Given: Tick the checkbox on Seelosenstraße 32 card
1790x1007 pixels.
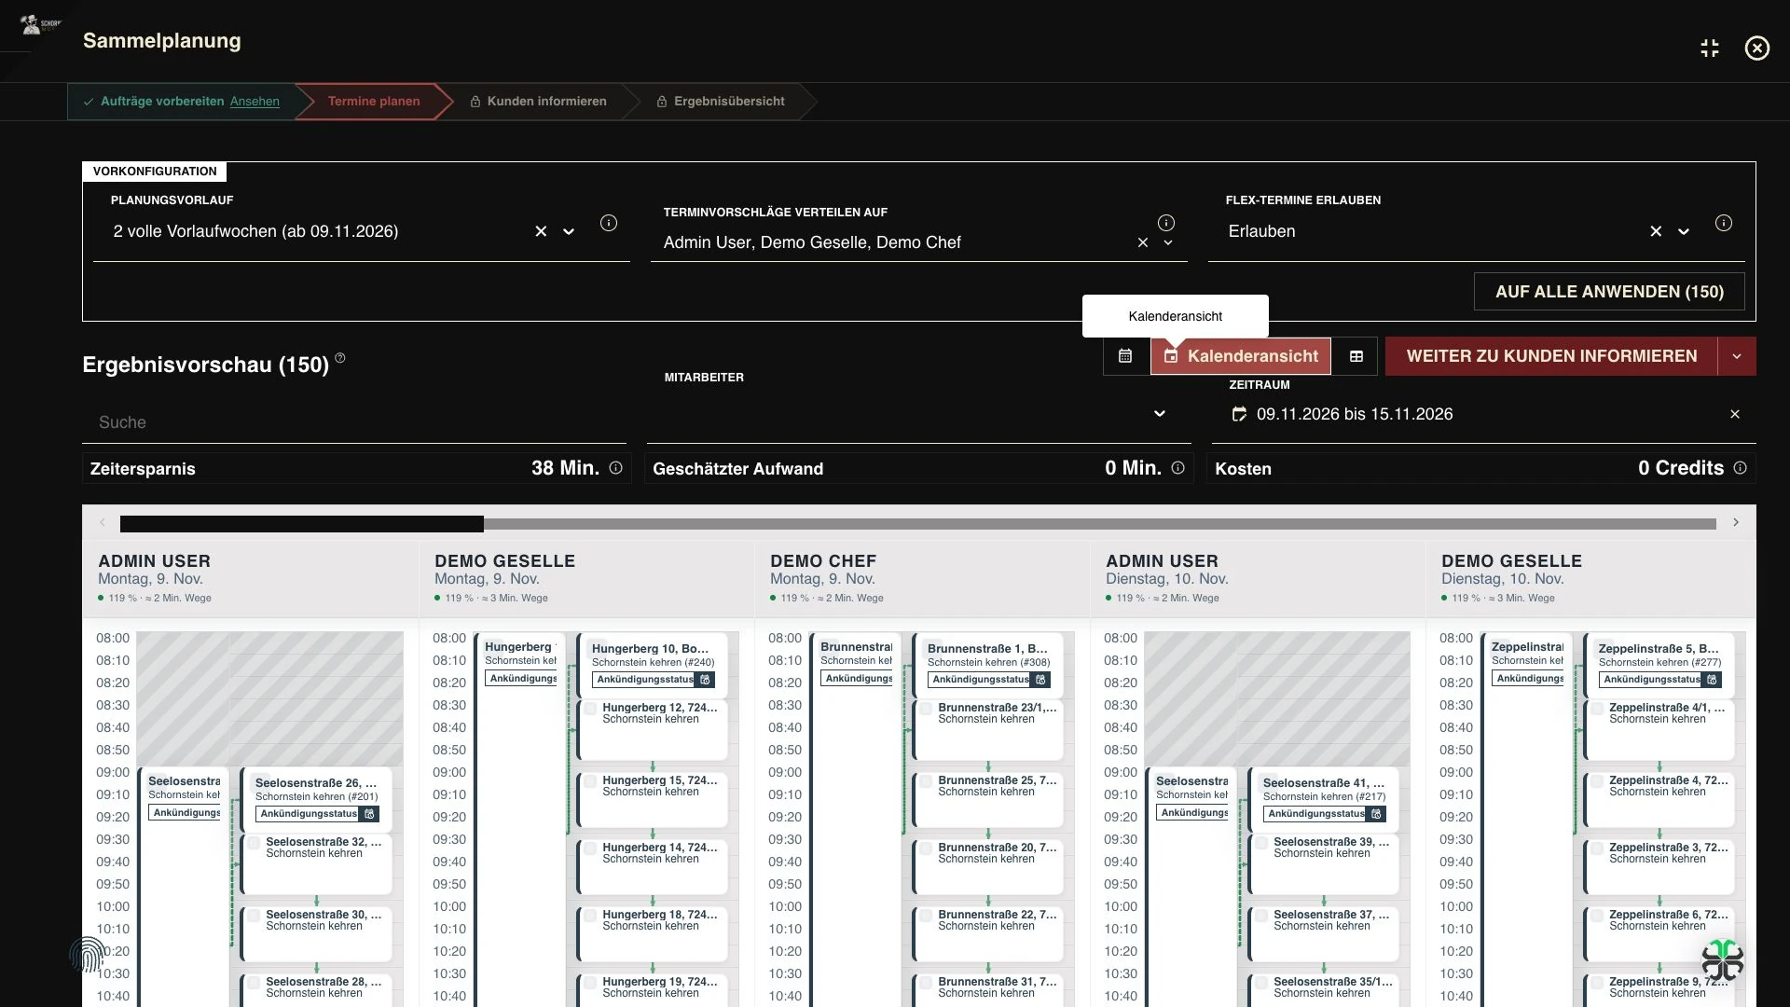Looking at the screenshot, I should click(254, 843).
